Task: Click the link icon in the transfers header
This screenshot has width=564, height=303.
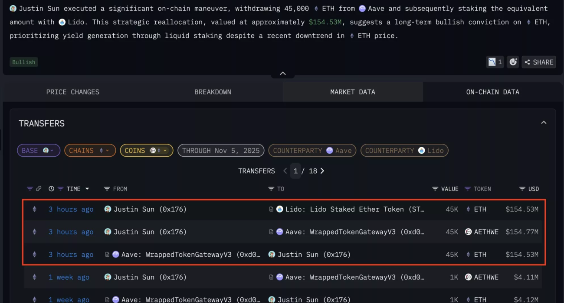Action: [x=39, y=189]
